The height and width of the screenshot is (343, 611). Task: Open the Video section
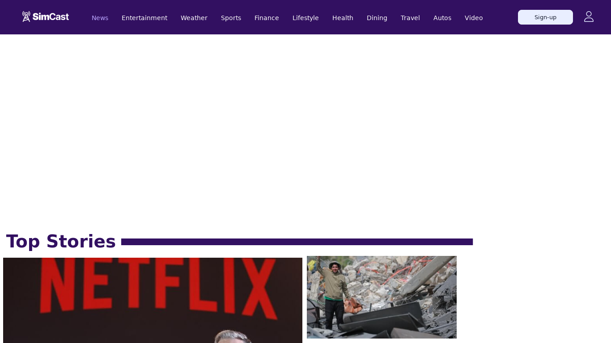coord(474,18)
